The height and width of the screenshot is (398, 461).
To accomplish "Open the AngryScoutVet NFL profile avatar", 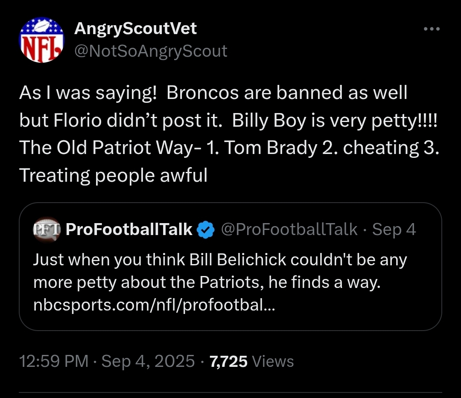I will [41, 40].
